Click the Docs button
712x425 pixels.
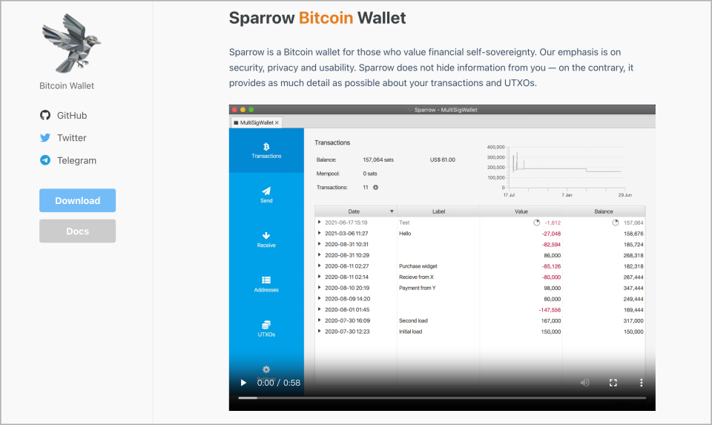coord(77,231)
